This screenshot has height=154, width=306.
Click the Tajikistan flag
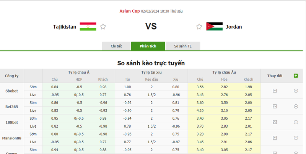coord(88,26)
